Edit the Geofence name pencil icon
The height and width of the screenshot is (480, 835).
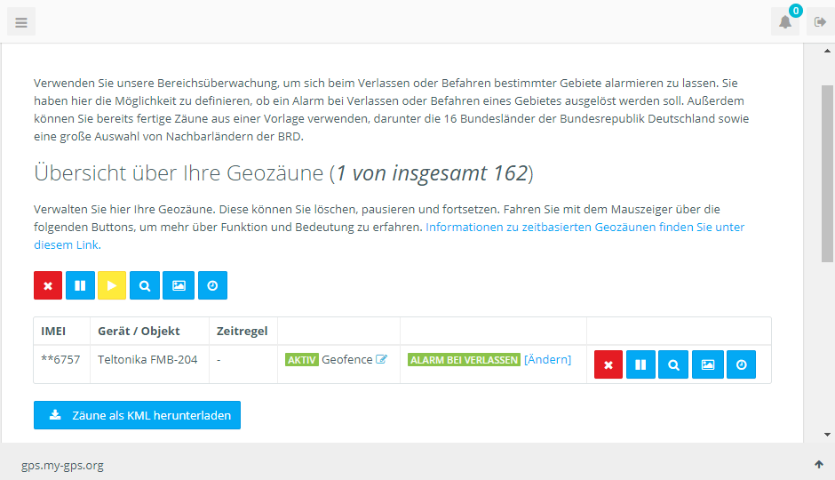pyautogui.click(x=381, y=360)
